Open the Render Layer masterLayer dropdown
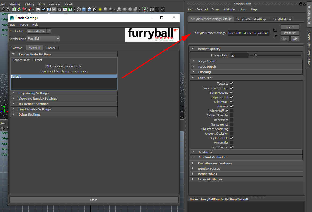This screenshot has width=312, height=212. pos(39,31)
